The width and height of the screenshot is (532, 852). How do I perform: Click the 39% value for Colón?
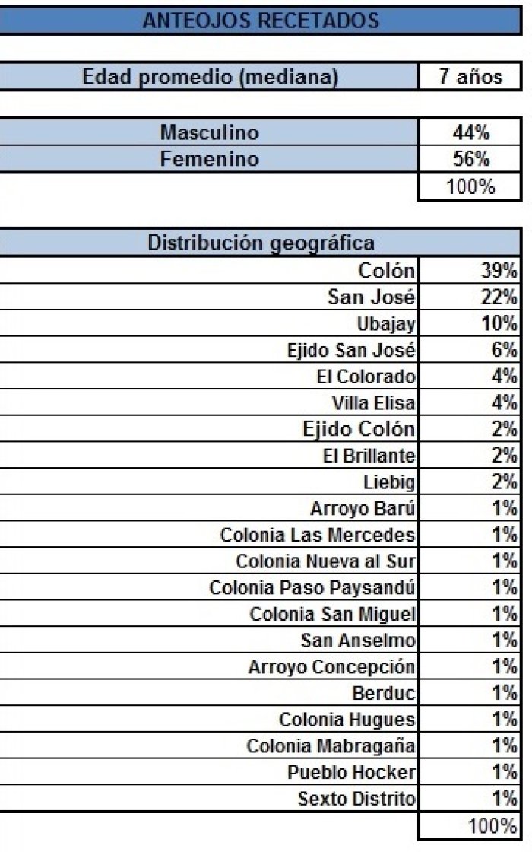pyautogui.click(x=470, y=270)
